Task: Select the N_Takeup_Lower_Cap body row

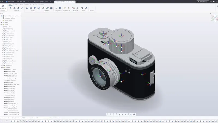Action: point(13,112)
